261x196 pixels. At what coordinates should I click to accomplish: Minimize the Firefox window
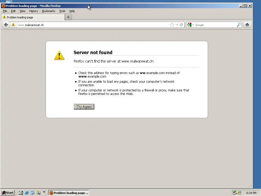point(241,6)
